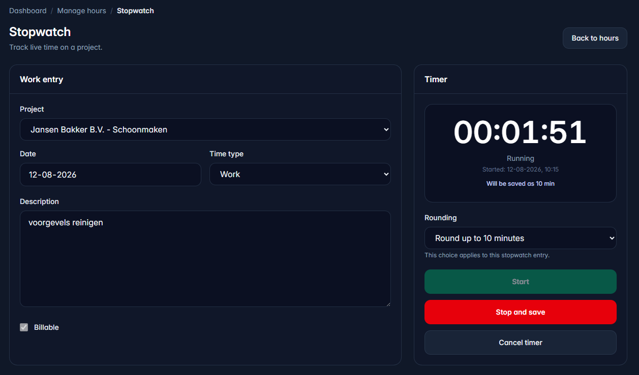The width and height of the screenshot is (639, 375).
Task: Click the Work entry panel heading
Action: click(x=41, y=79)
